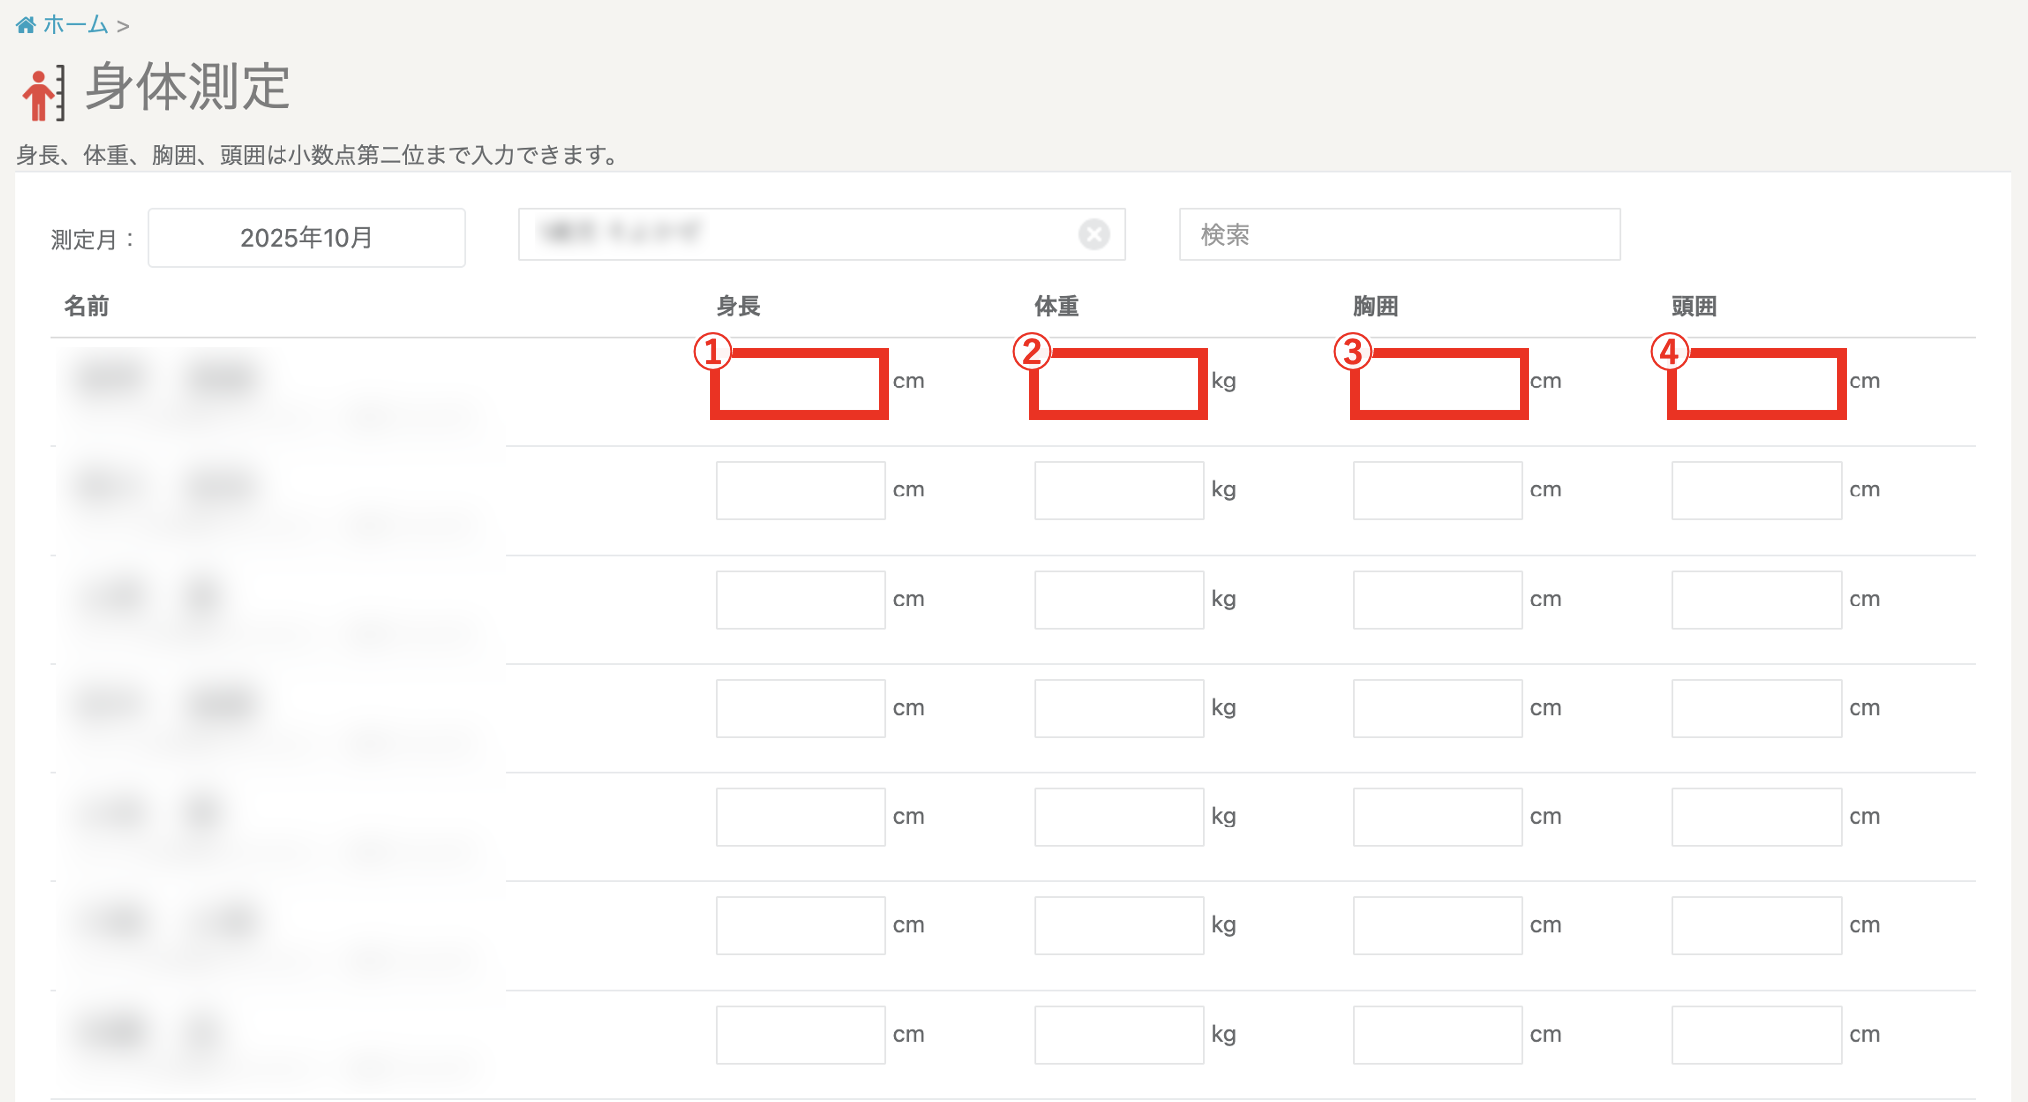Select third row 体重 kg input

click(1118, 600)
